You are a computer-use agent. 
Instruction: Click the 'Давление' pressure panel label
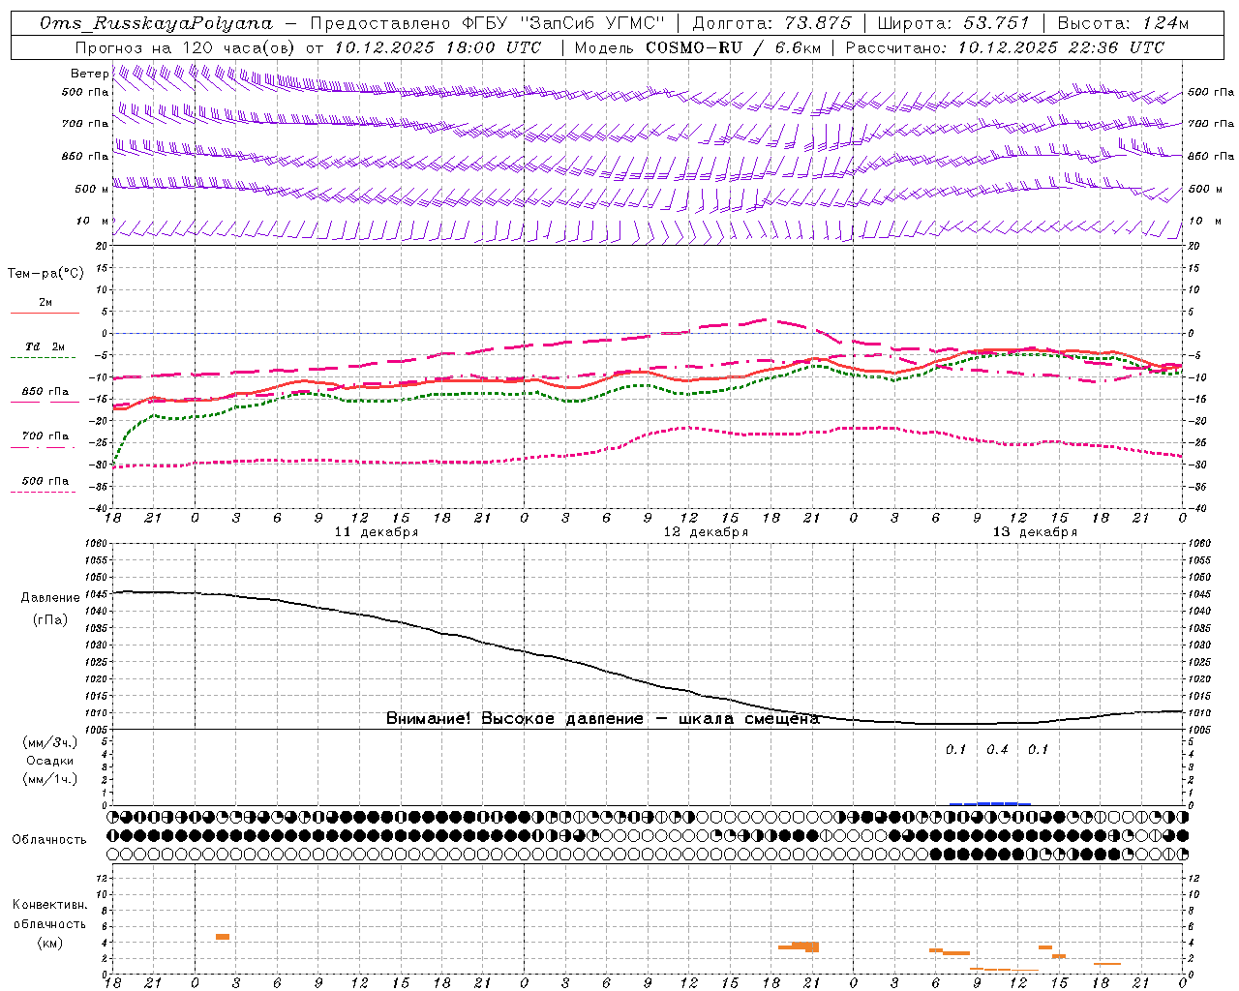50,598
